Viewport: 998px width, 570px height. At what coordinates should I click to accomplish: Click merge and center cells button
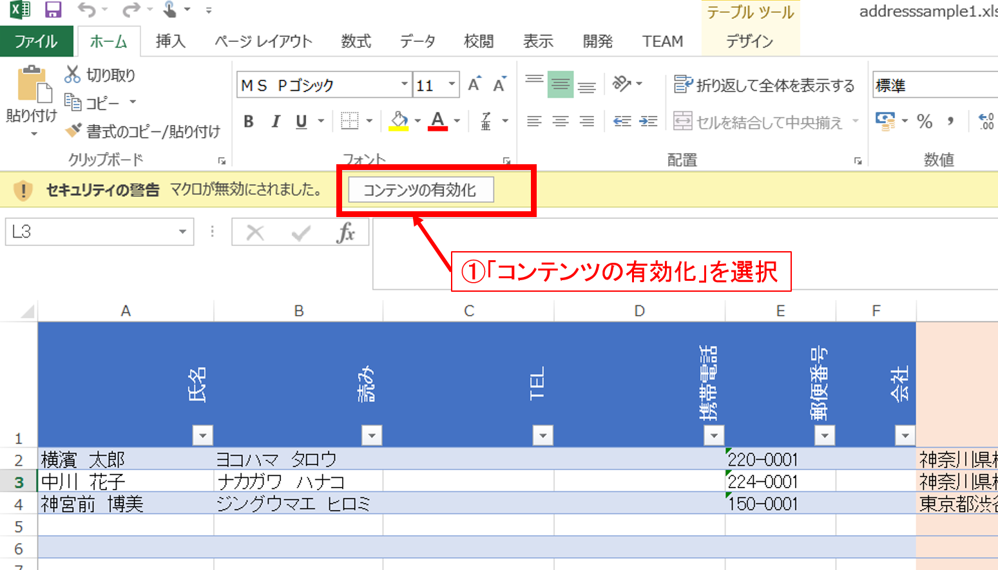(758, 122)
